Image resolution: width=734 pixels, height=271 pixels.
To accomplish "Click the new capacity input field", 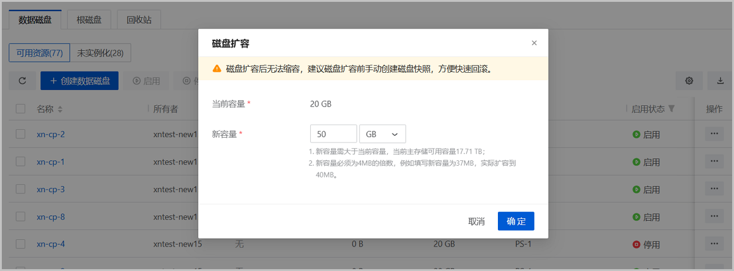I will 333,134.
